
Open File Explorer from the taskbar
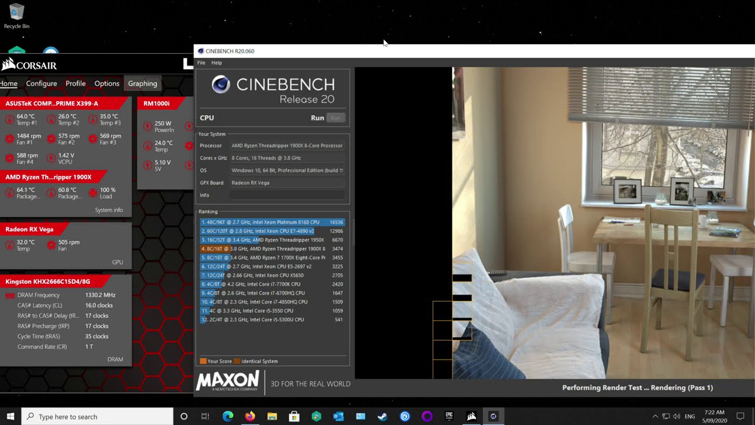272,416
